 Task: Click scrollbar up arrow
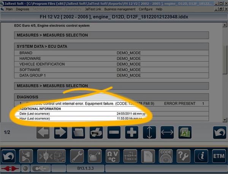pos(225,25)
